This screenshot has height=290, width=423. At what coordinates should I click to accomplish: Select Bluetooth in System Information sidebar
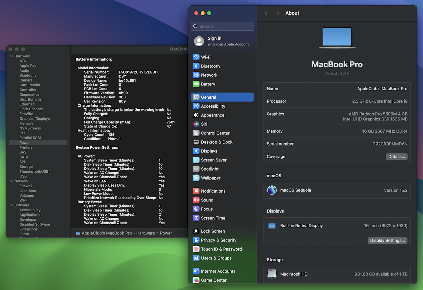point(27,75)
